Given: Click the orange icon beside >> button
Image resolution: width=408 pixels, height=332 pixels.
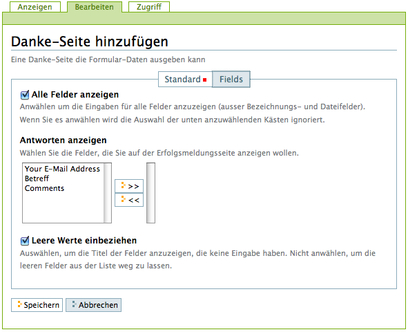Looking at the screenshot, I should coord(124,185).
